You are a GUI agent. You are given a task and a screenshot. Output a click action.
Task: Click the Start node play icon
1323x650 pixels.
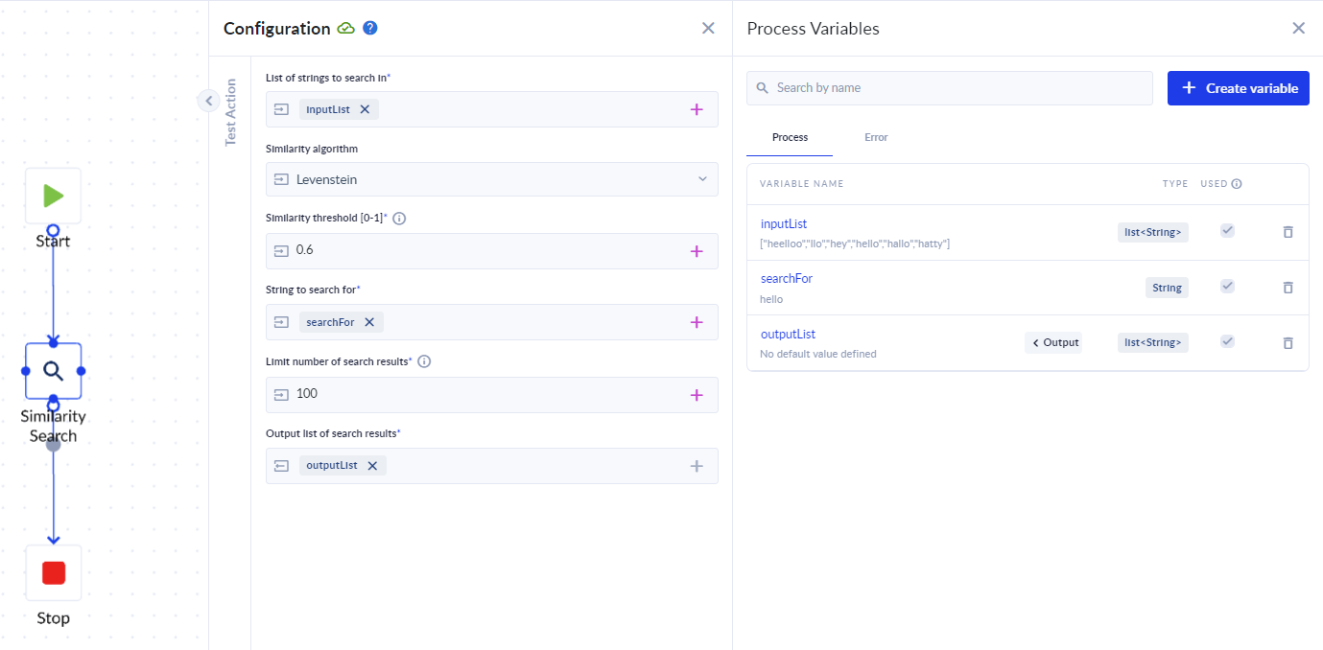pos(53,196)
